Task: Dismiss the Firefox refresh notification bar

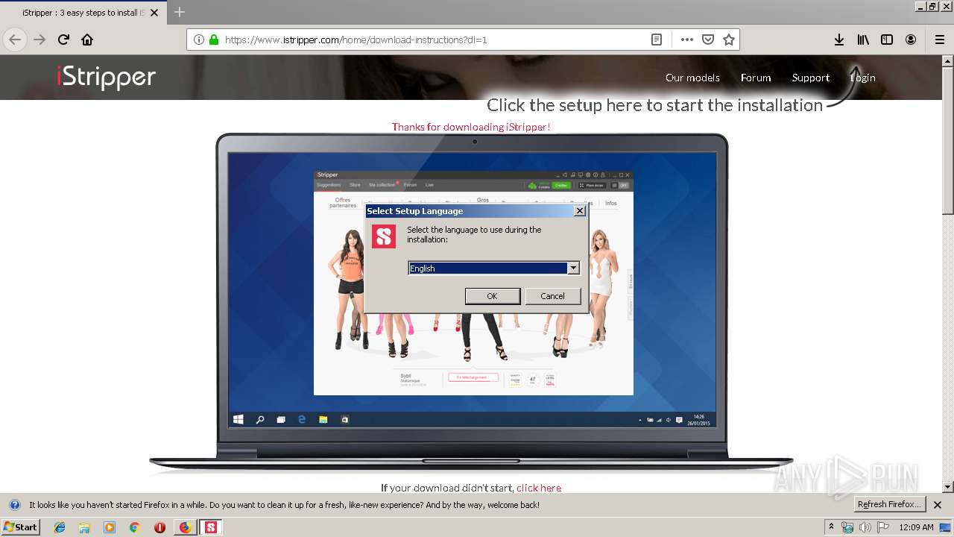Action: pyautogui.click(x=938, y=505)
